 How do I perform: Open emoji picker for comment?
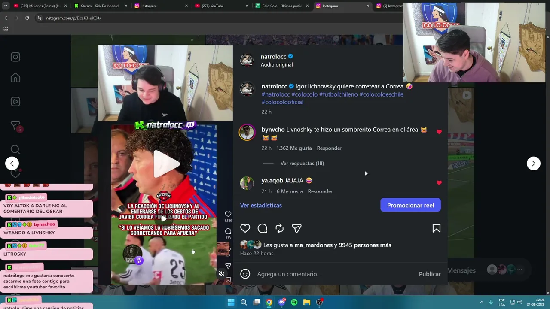[245, 274]
